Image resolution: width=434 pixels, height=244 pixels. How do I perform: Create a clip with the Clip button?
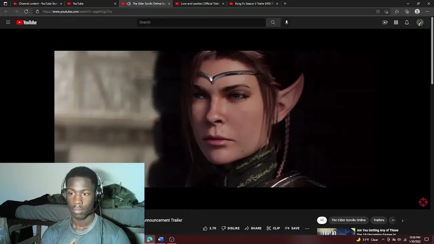273,228
